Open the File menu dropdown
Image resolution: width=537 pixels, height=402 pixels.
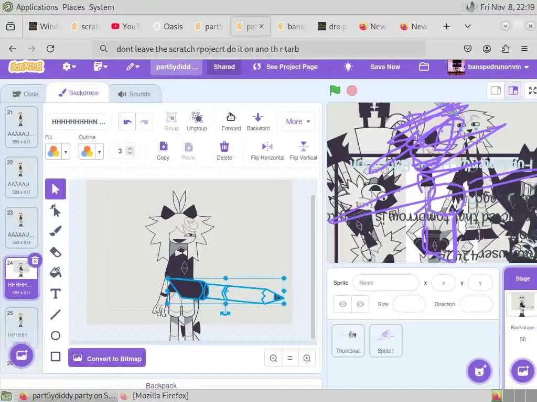(100, 66)
